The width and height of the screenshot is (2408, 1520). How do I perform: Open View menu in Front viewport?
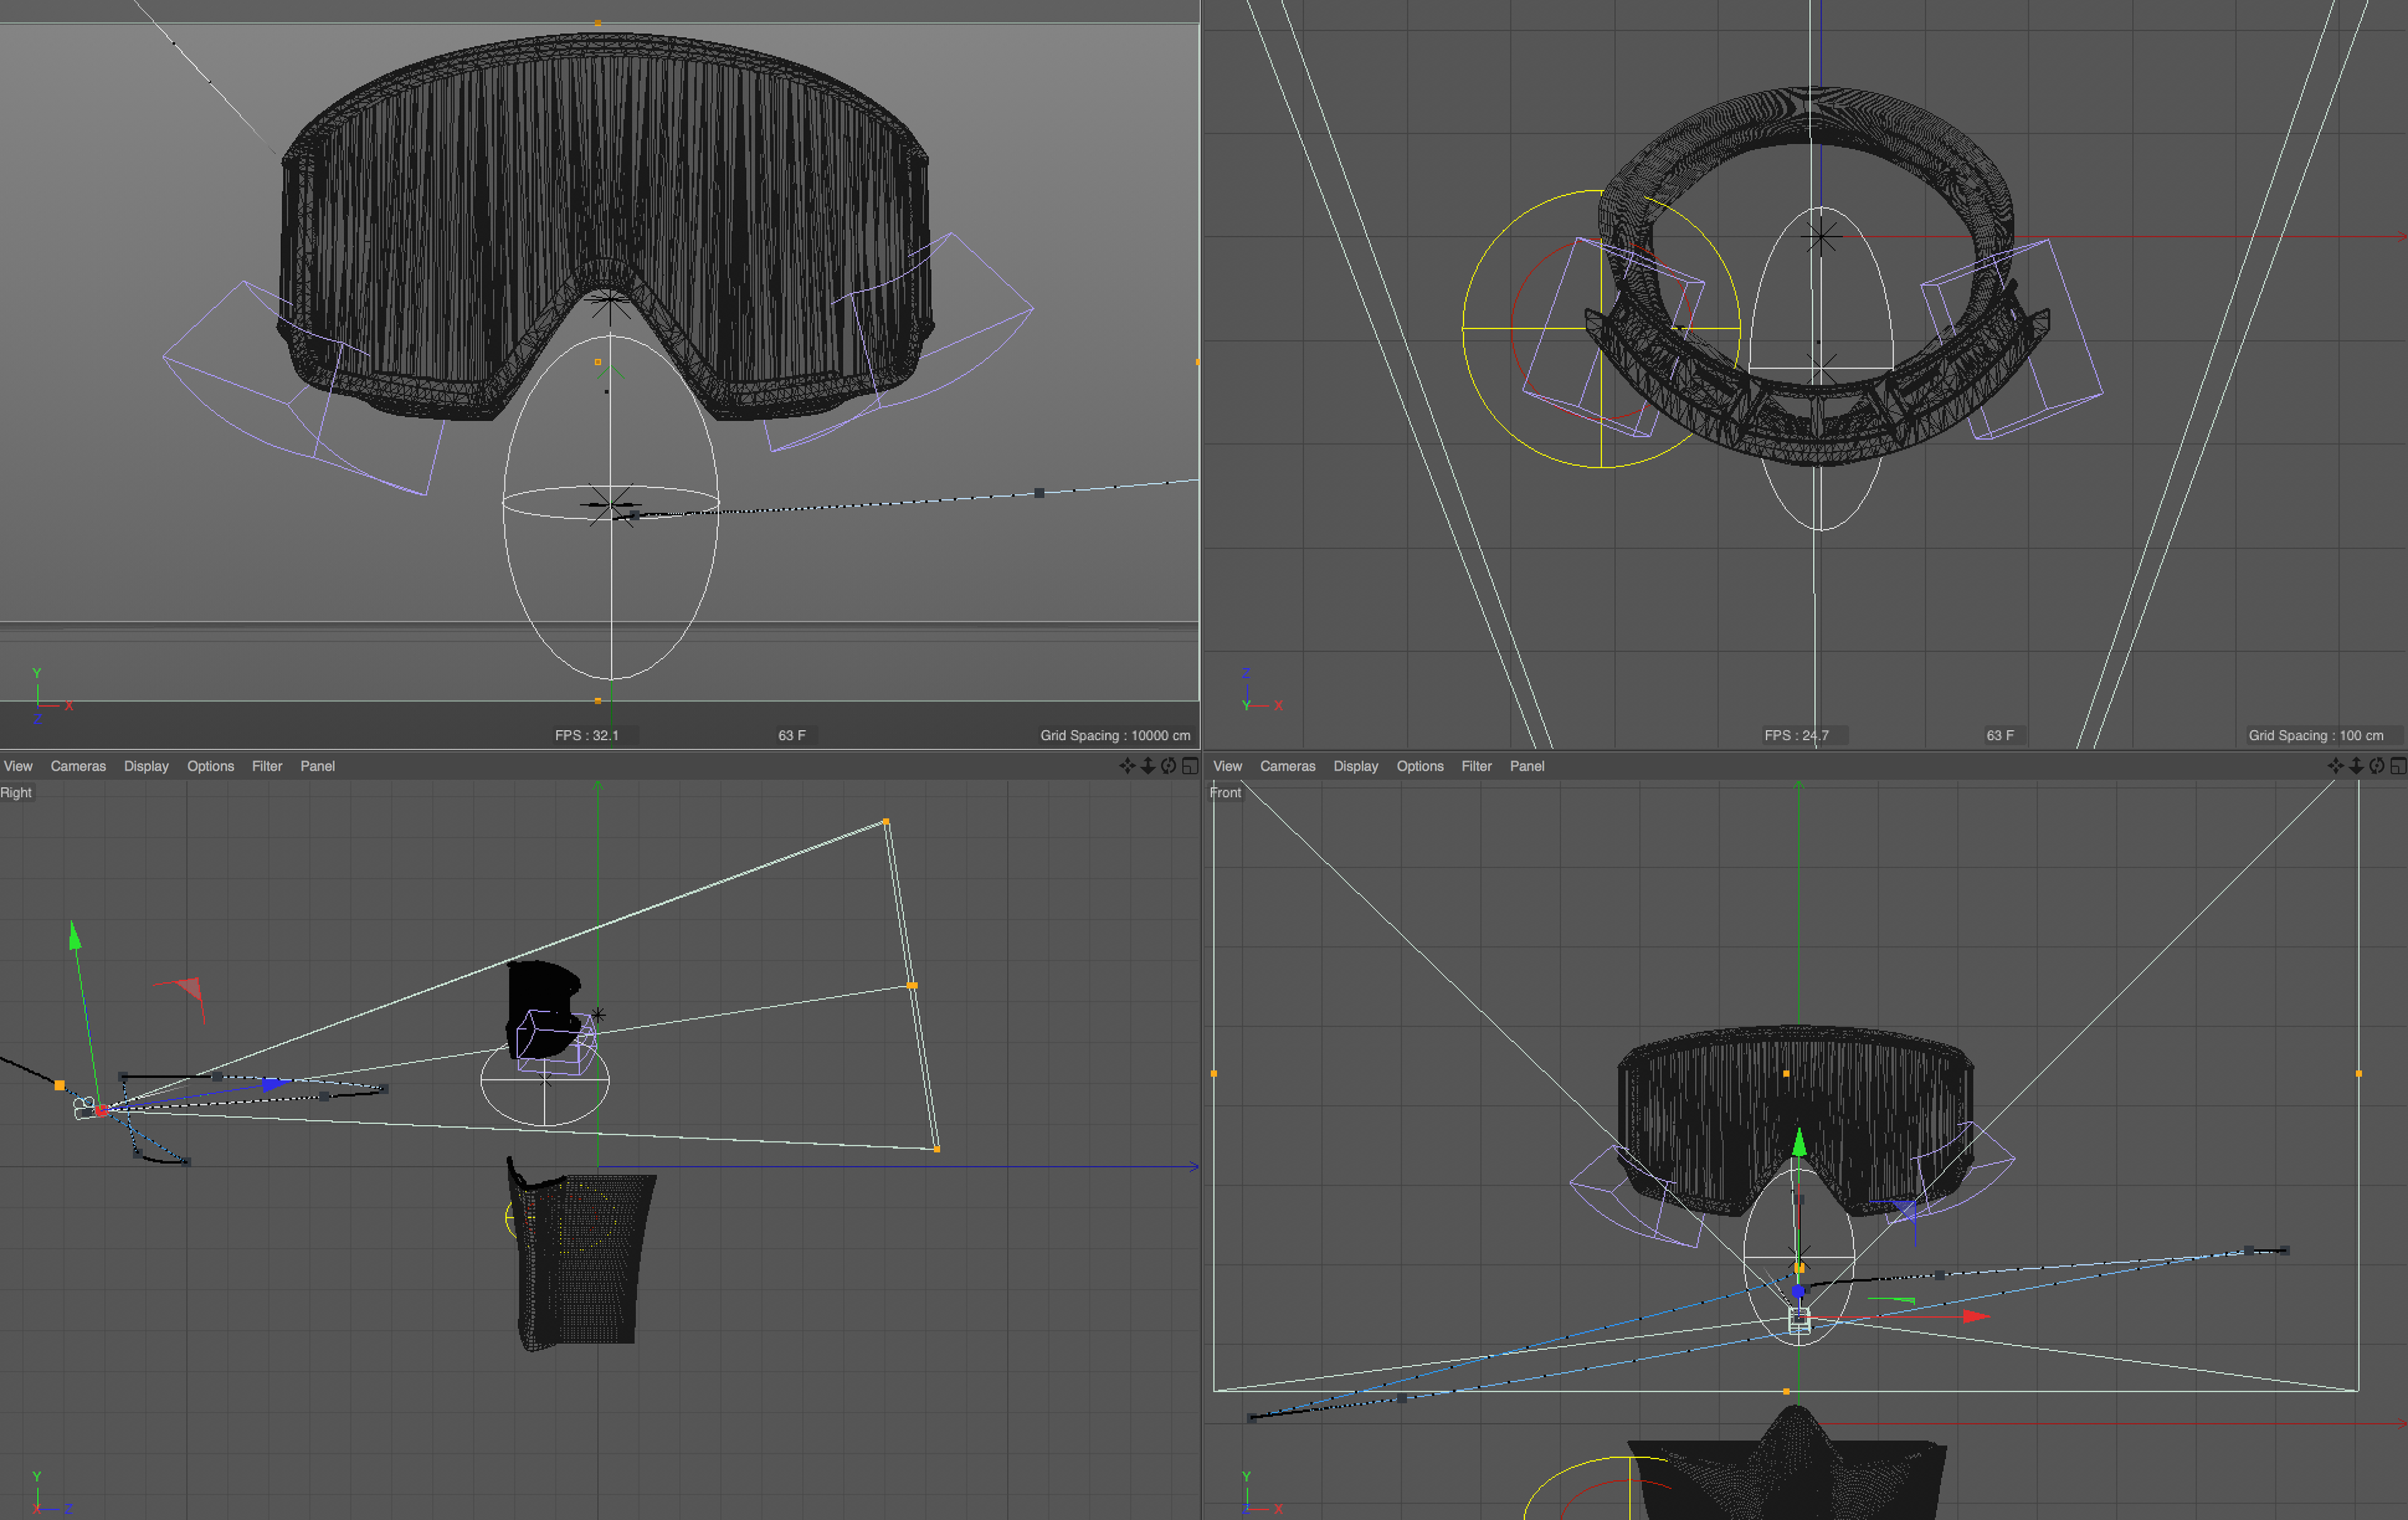point(1227,766)
